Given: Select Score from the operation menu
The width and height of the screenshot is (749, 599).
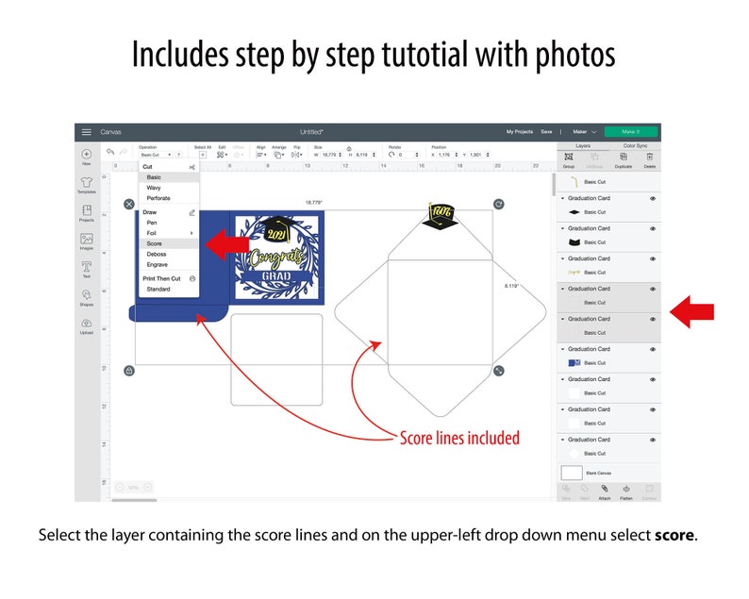Looking at the screenshot, I should [155, 243].
